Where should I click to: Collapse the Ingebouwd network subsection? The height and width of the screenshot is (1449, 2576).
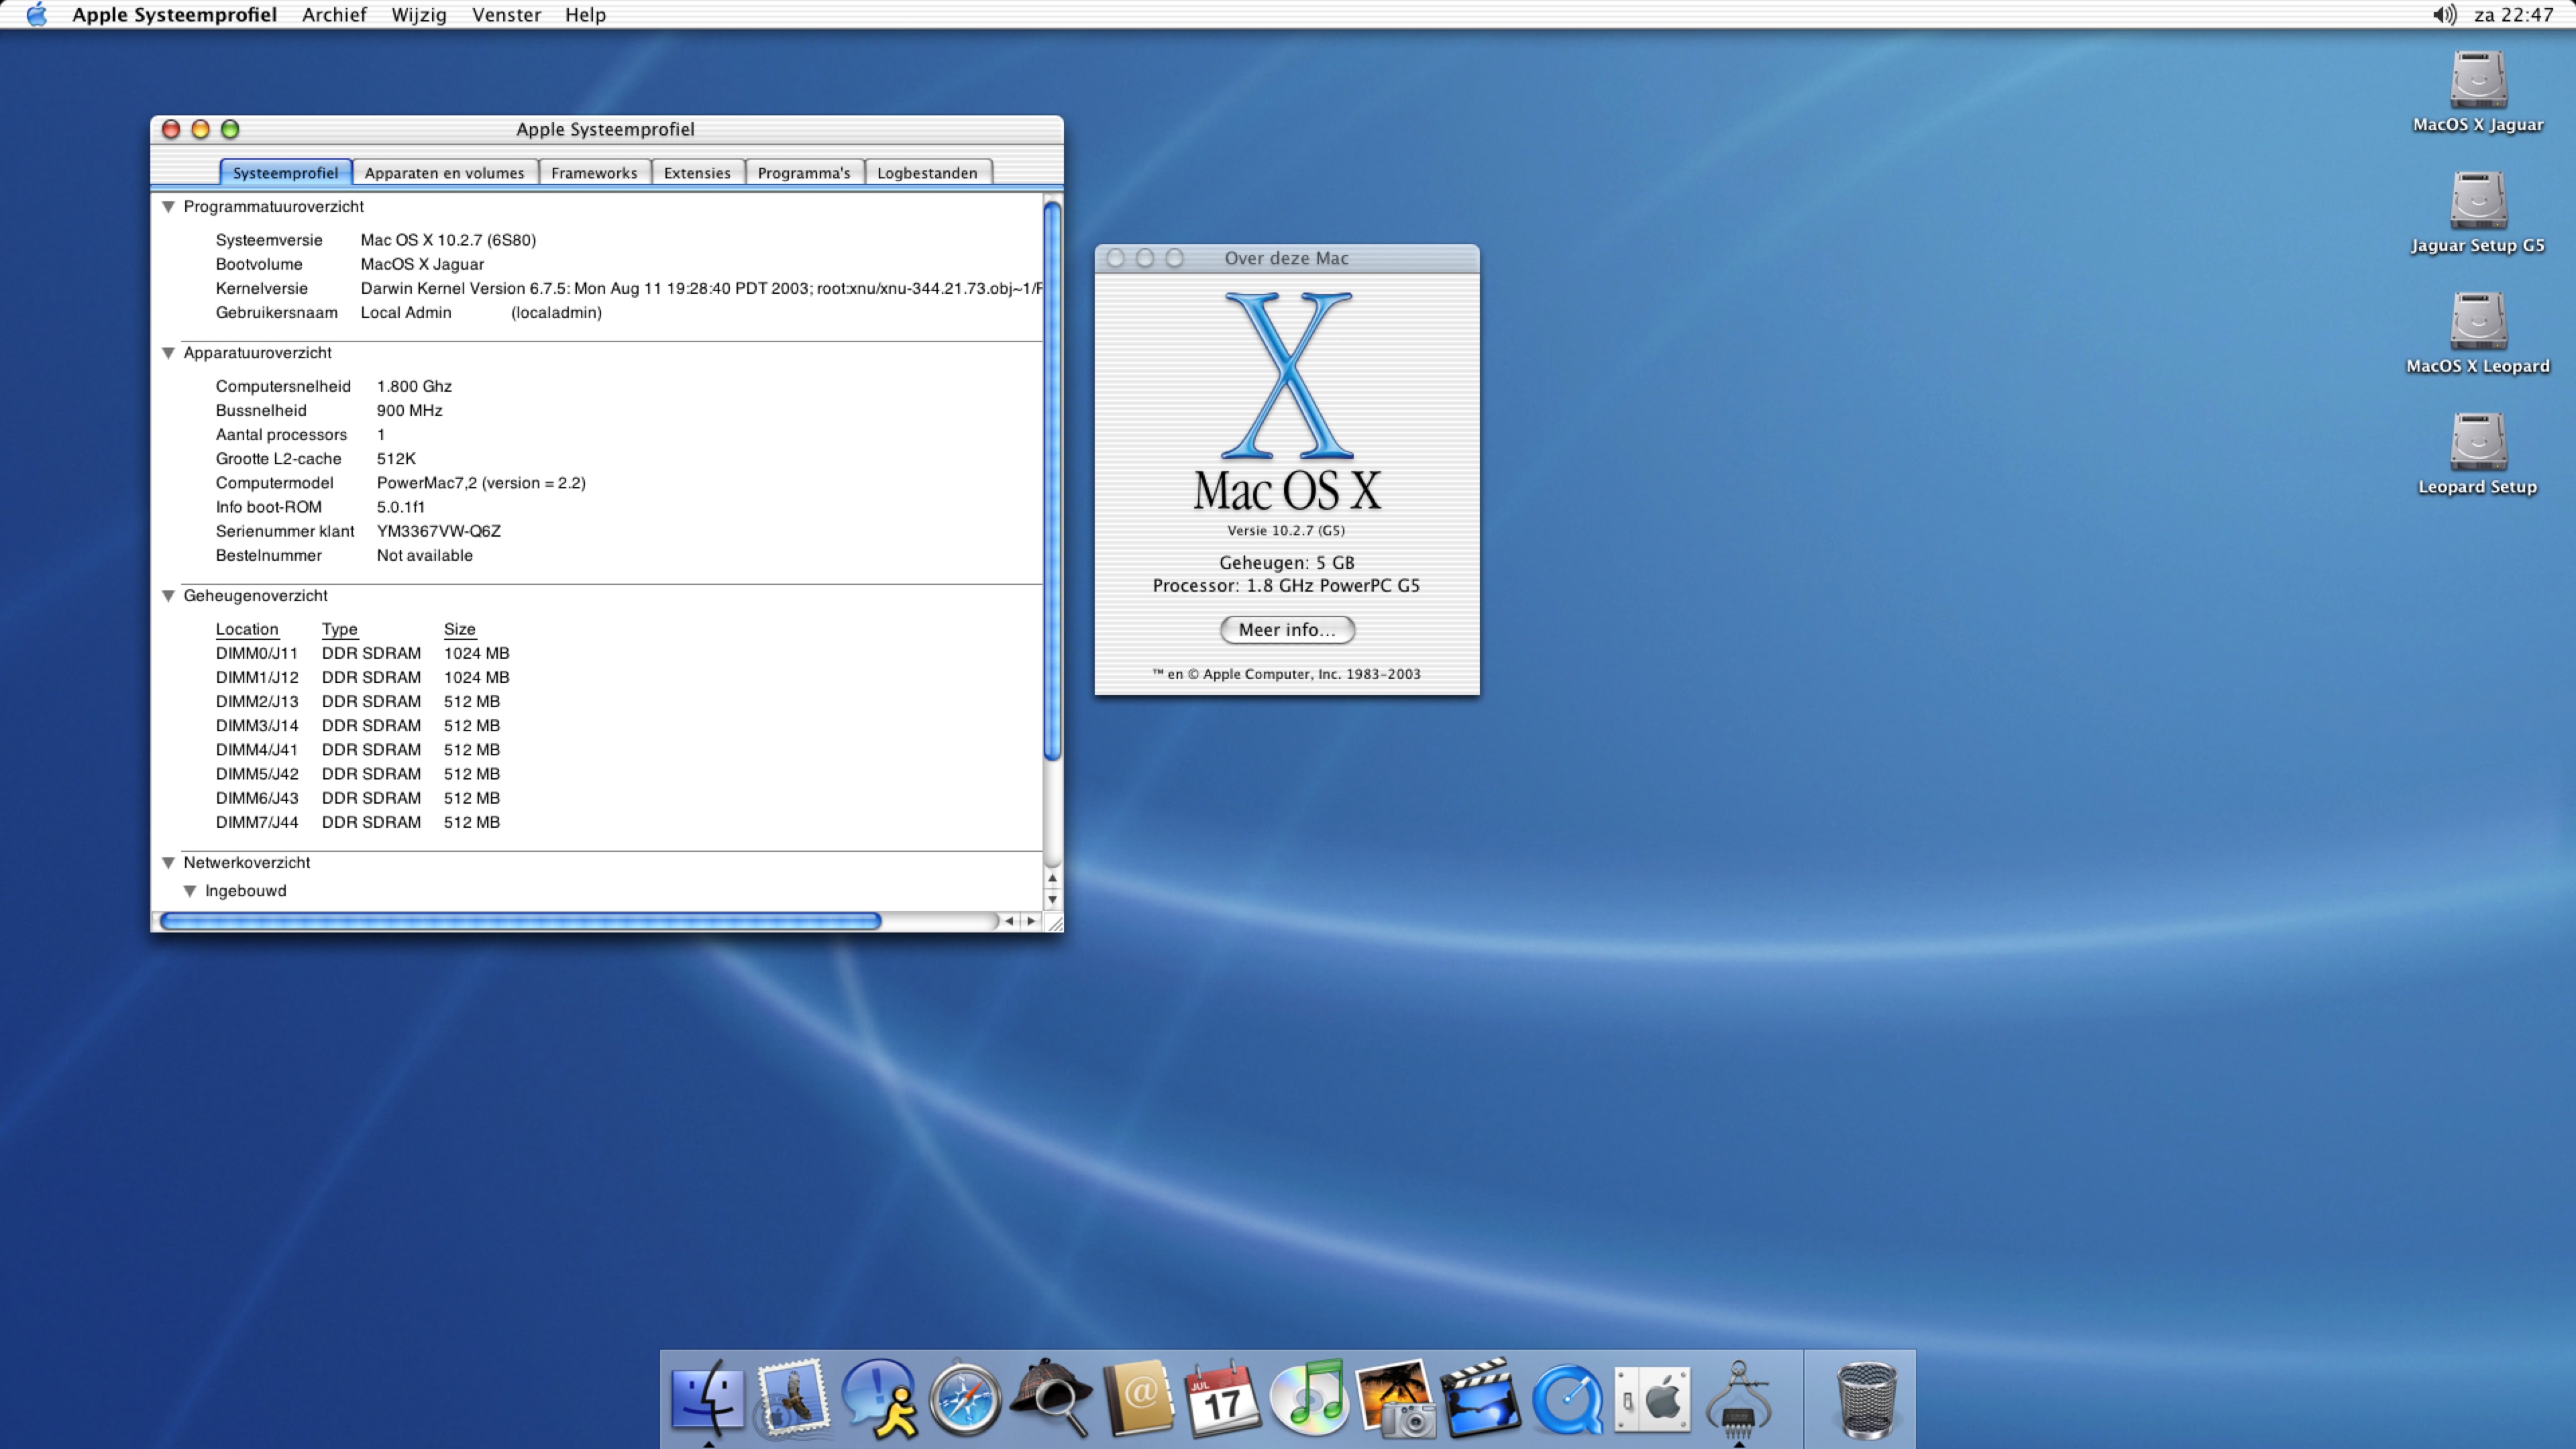pyautogui.click(x=189, y=891)
